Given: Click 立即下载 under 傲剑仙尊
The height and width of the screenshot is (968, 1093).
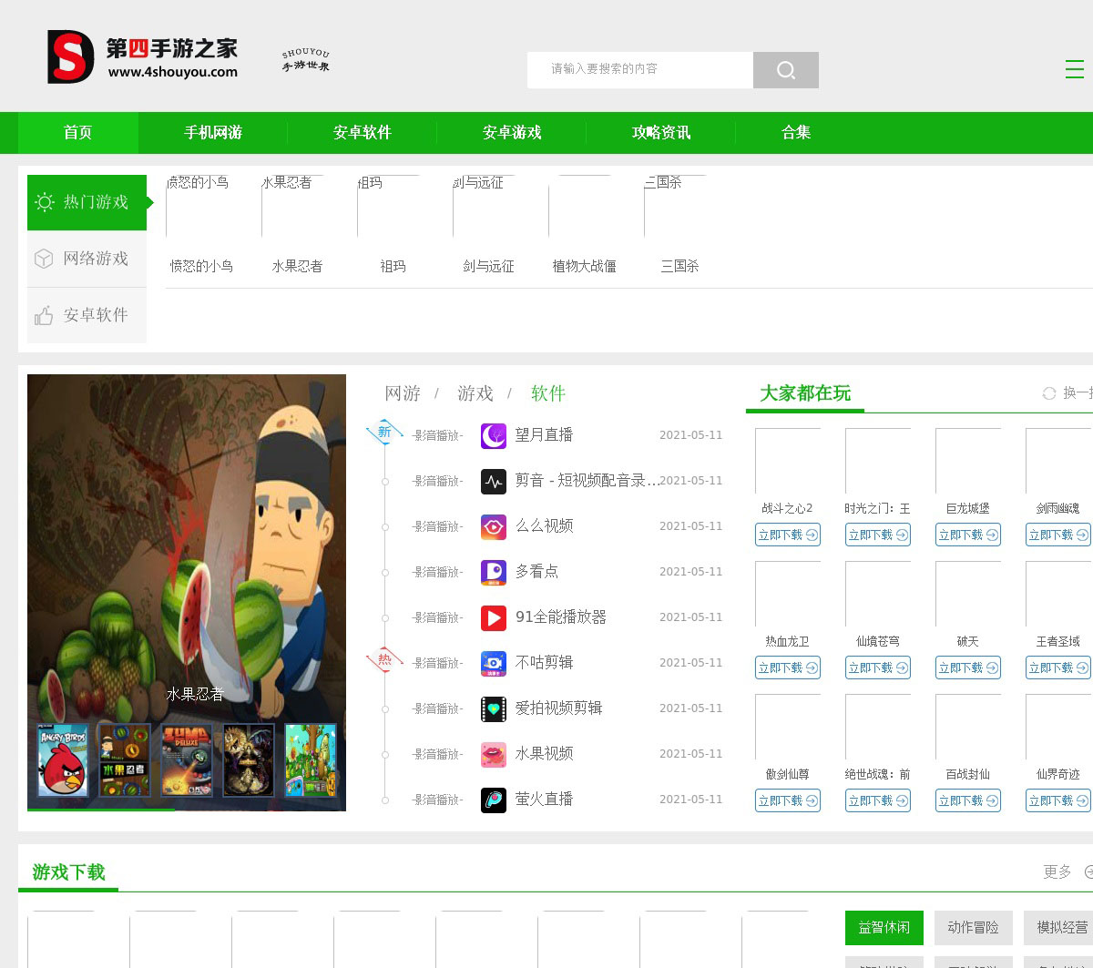Looking at the screenshot, I should pyautogui.click(x=788, y=800).
